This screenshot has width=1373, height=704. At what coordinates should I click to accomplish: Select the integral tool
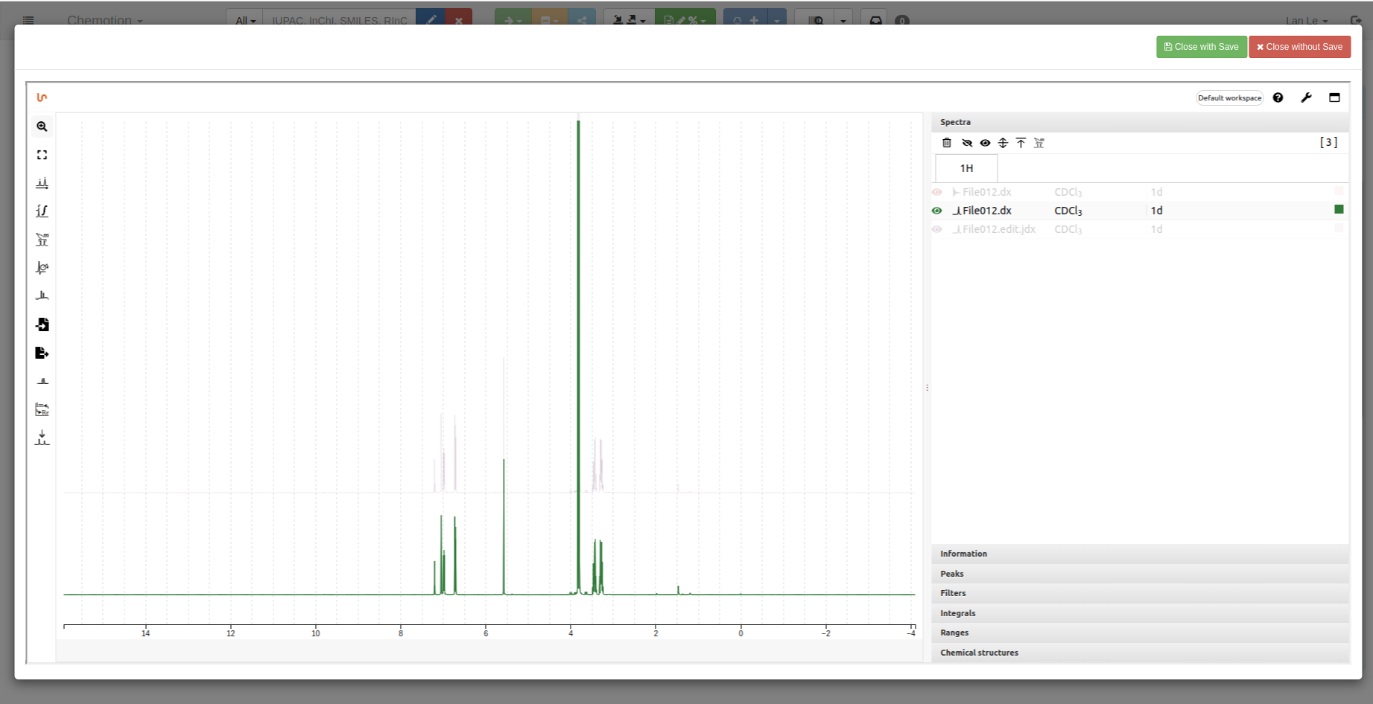click(42, 211)
